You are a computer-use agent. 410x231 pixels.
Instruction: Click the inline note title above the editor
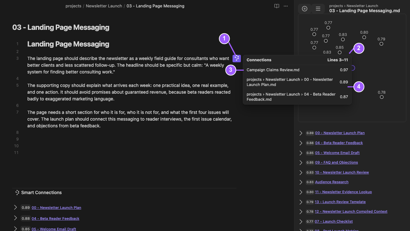click(61, 27)
